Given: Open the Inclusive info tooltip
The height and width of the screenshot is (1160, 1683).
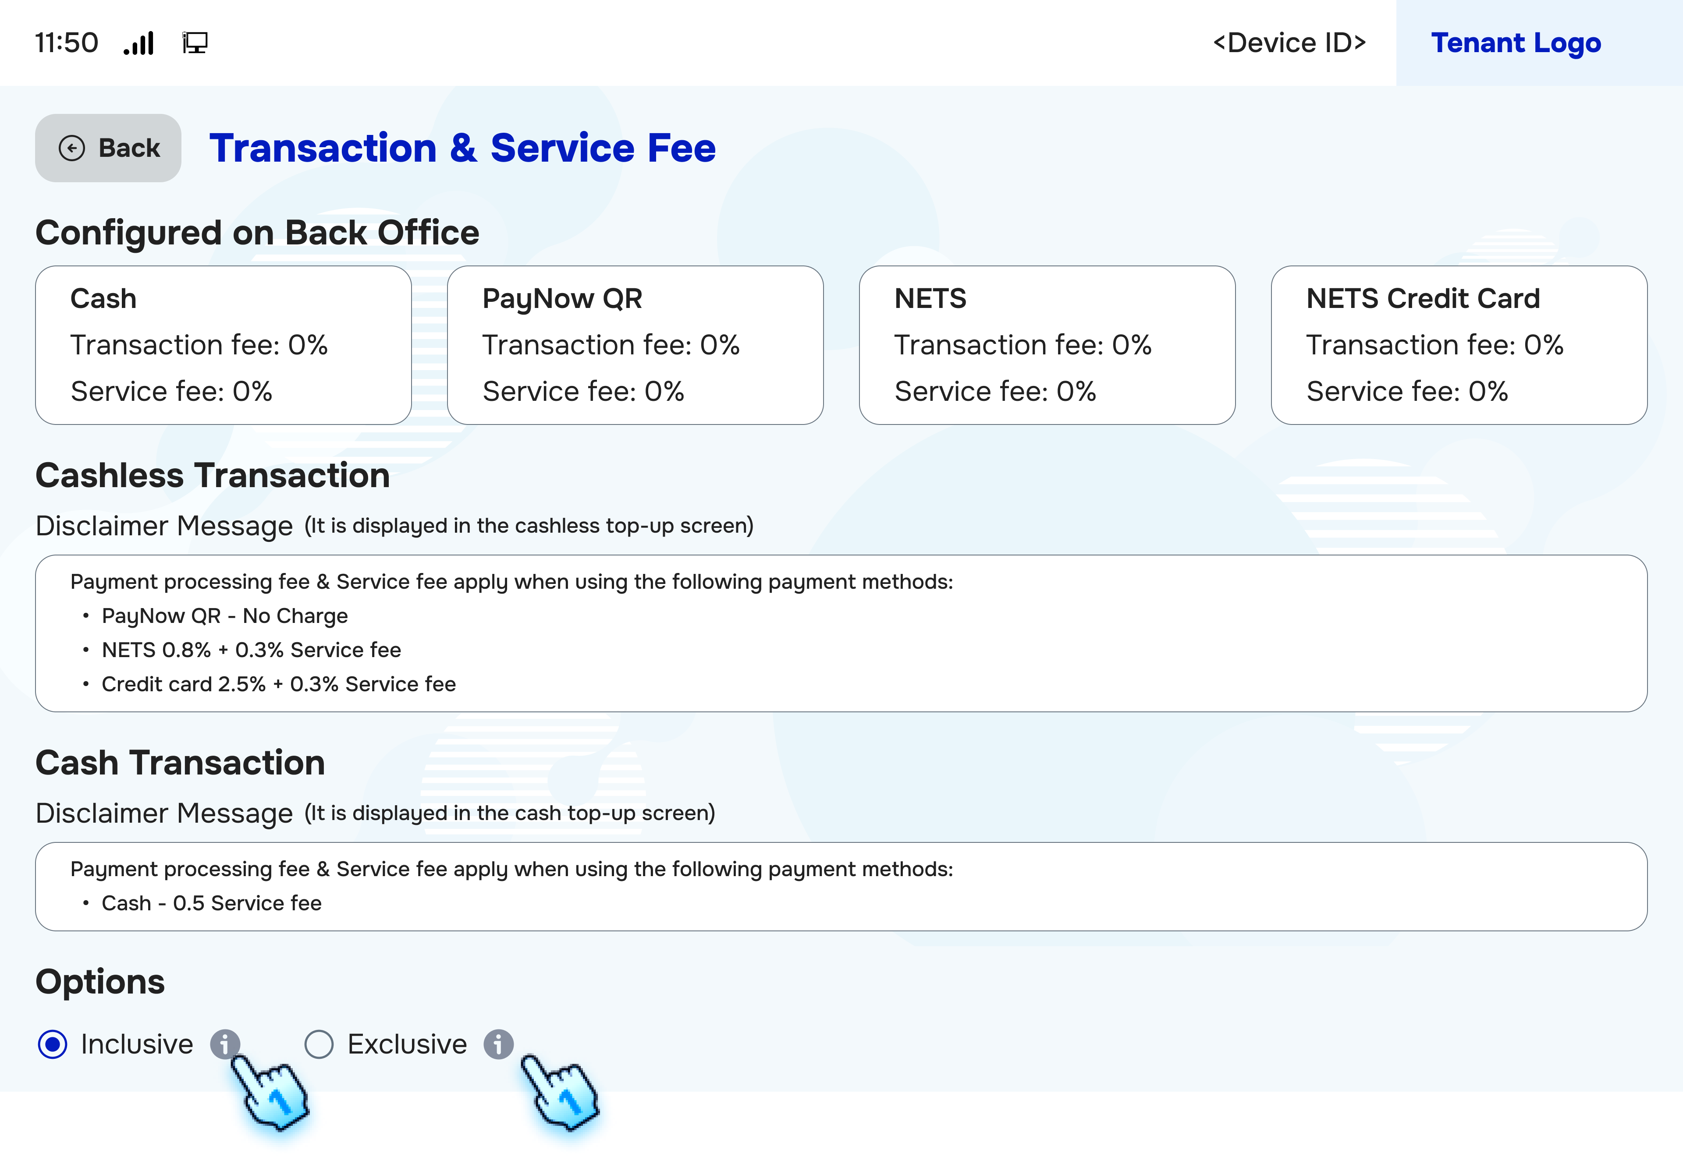Looking at the screenshot, I should 226,1044.
